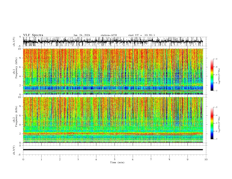232x179 pixels.
Task: Click the lower color bar '-7' label
Action: 216,139
